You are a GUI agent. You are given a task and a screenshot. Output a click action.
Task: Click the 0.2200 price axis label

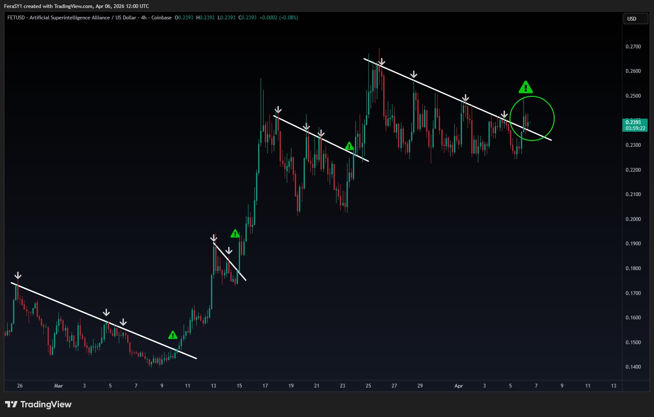point(633,170)
